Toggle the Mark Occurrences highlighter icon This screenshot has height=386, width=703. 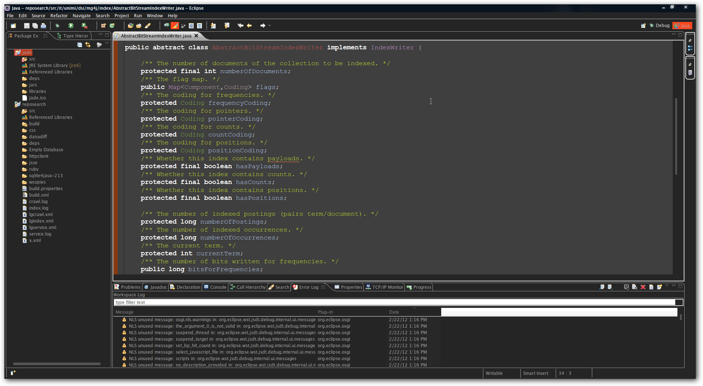pos(175,26)
